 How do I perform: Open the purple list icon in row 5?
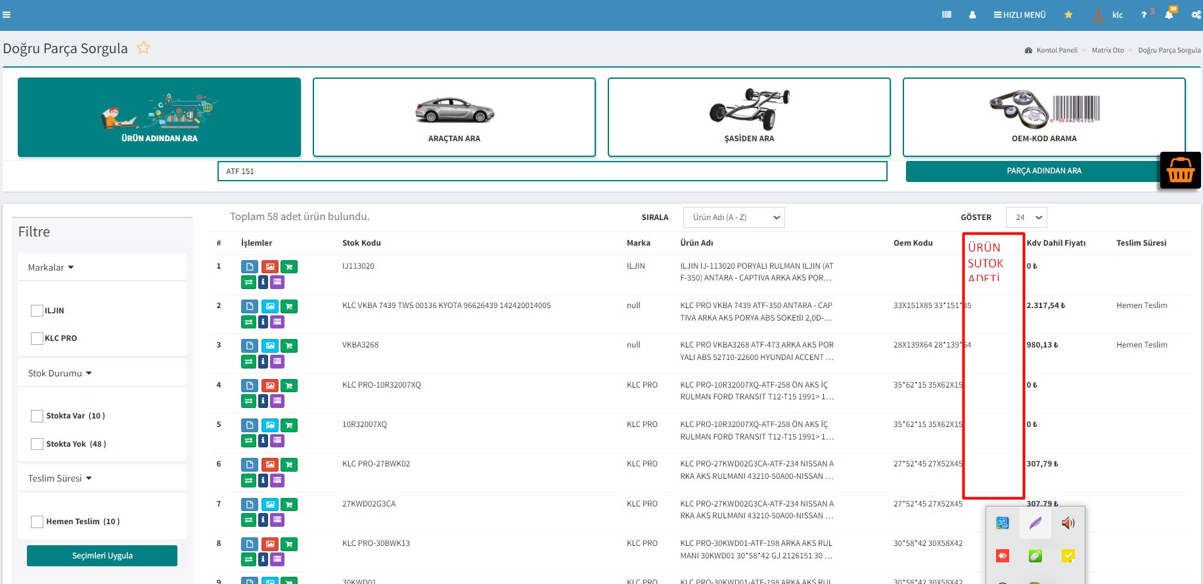pyautogui.click(x=277, y=441)
